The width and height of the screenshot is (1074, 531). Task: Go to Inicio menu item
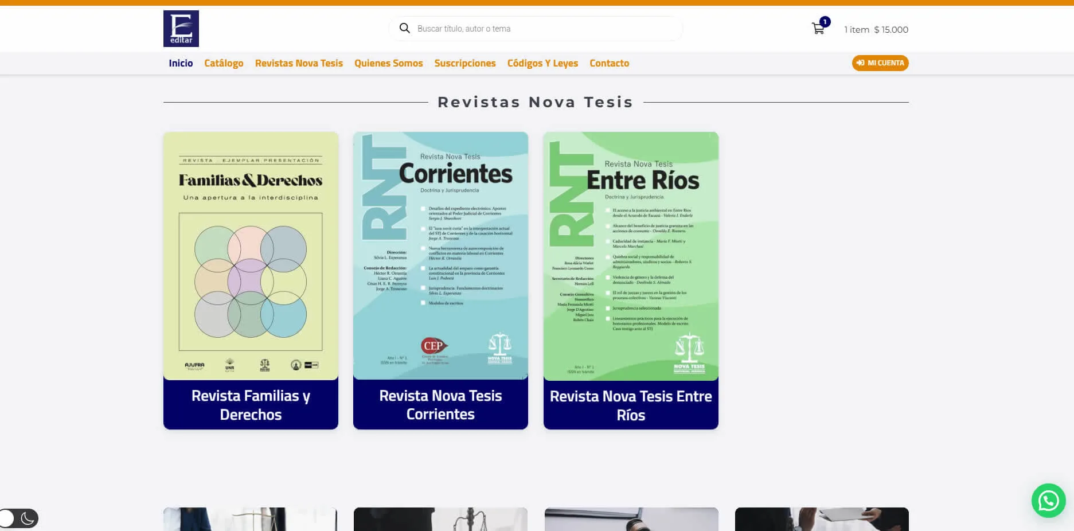(x=181, y=63)
